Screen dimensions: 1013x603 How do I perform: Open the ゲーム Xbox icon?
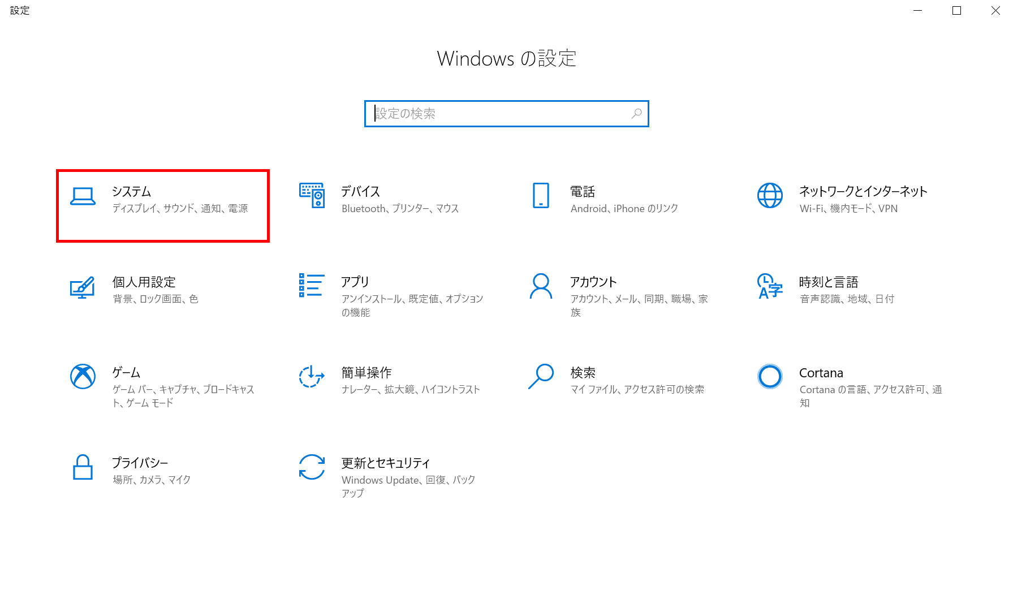(83, 377)
